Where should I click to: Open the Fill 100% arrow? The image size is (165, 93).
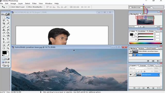[160, 71]
